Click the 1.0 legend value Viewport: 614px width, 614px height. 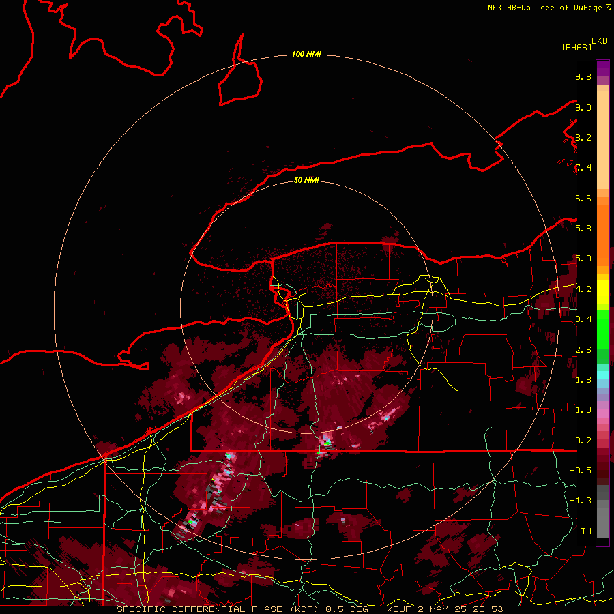(x=583, y=409)
